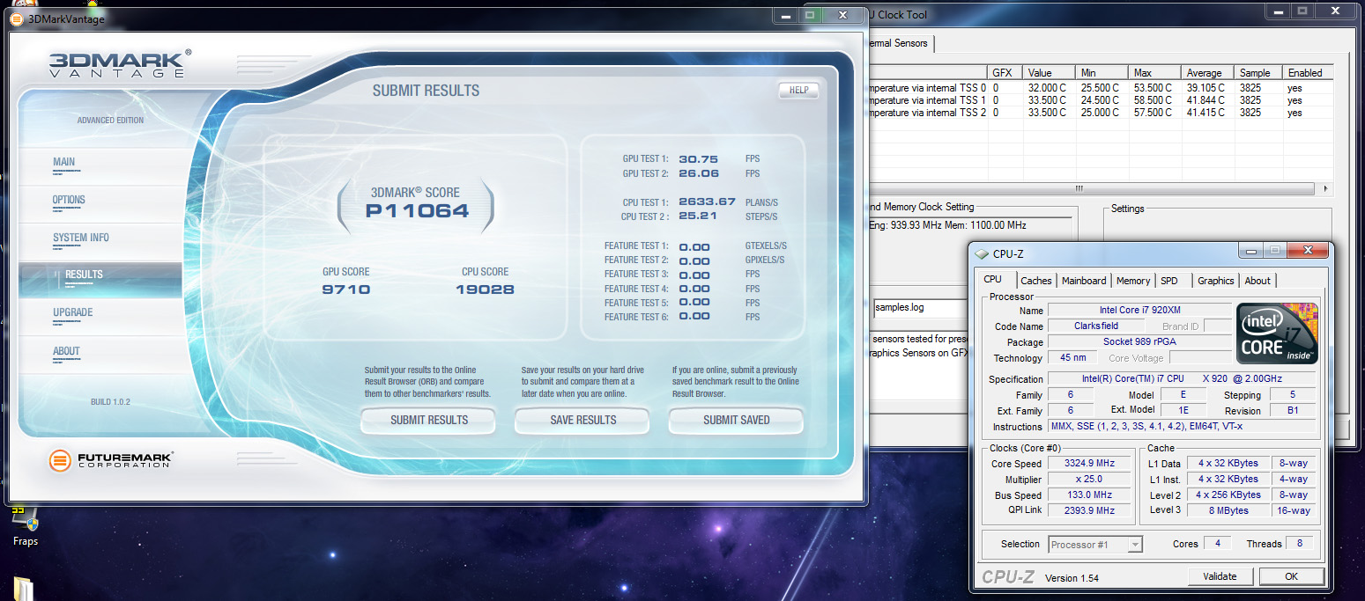
Task: Click the code name Clarksfield
Action: pyautogui.click(x=1096, y=326)
